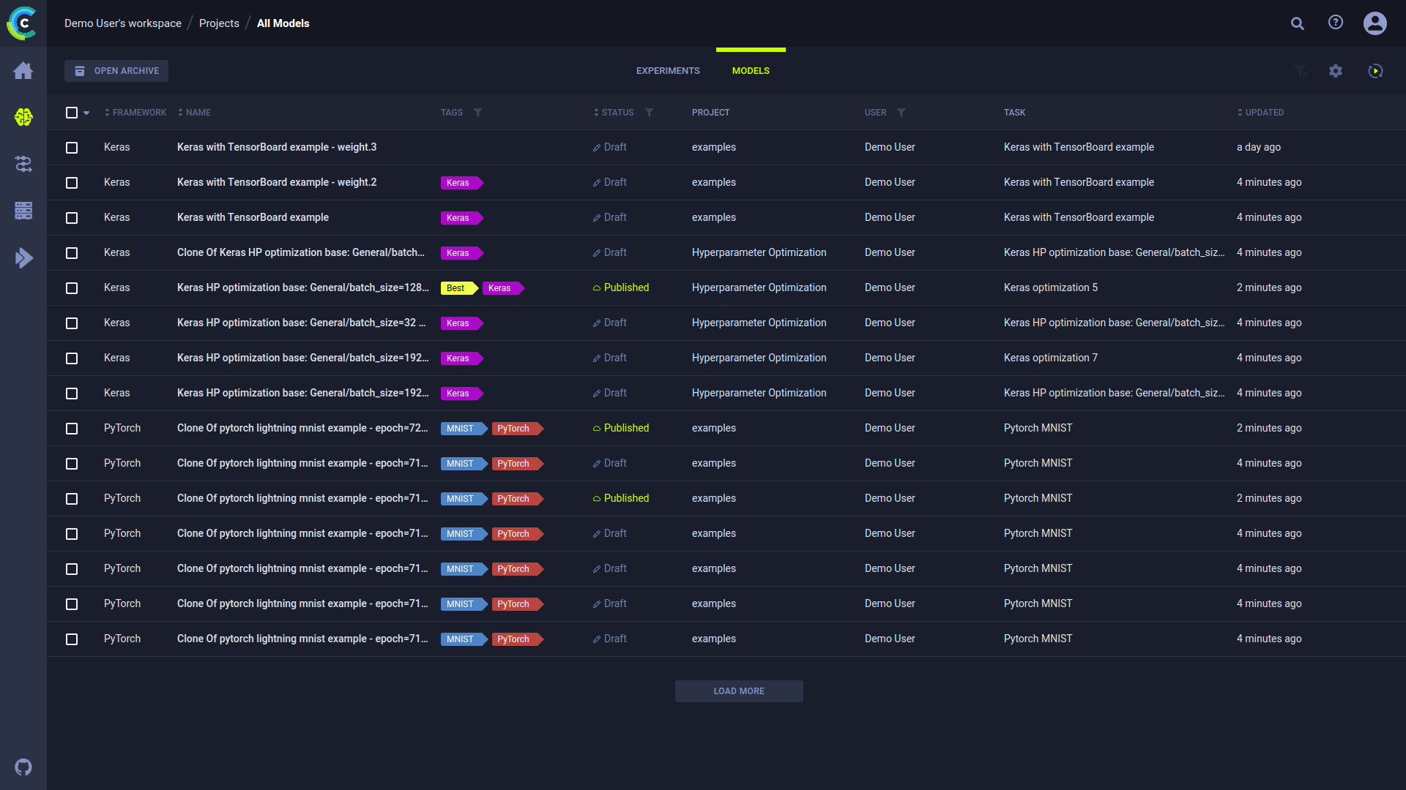Check the batch_size=32 model row
The height and width of the screenshot is (790, 1406).
[x=72, y=323]
